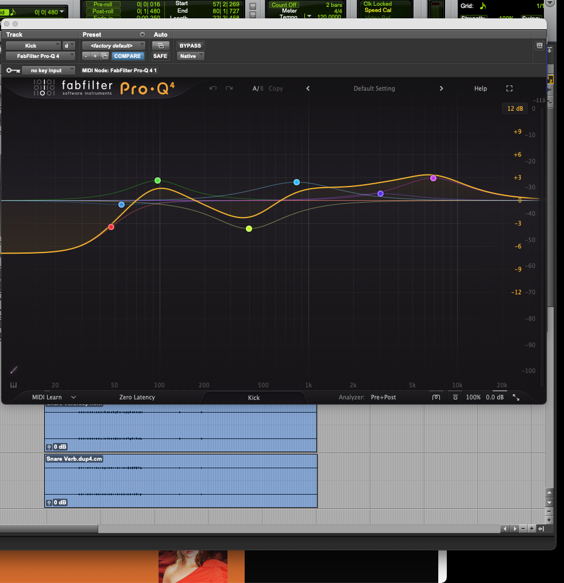Viewport: 564px width, 583px height.
Task: Select the magenta EQ band node near 7k
Action: point(433,178)
